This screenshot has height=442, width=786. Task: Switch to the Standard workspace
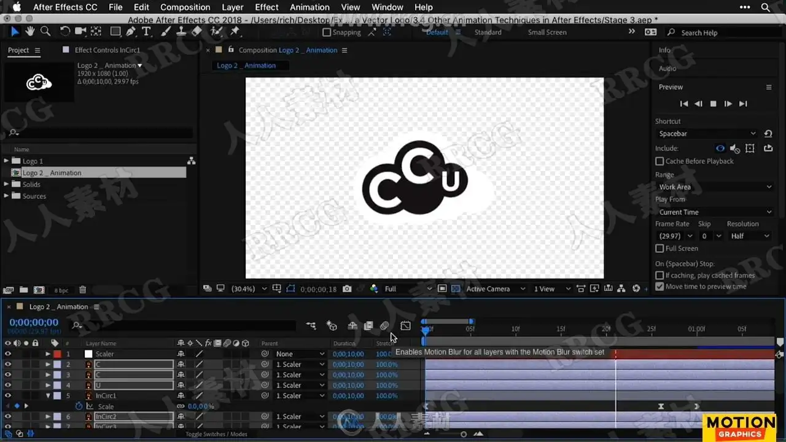click(x=488, y=33)
